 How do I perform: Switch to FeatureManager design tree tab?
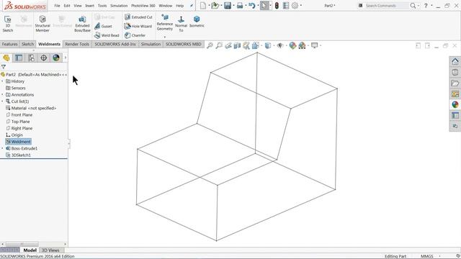tap(6, 58)
